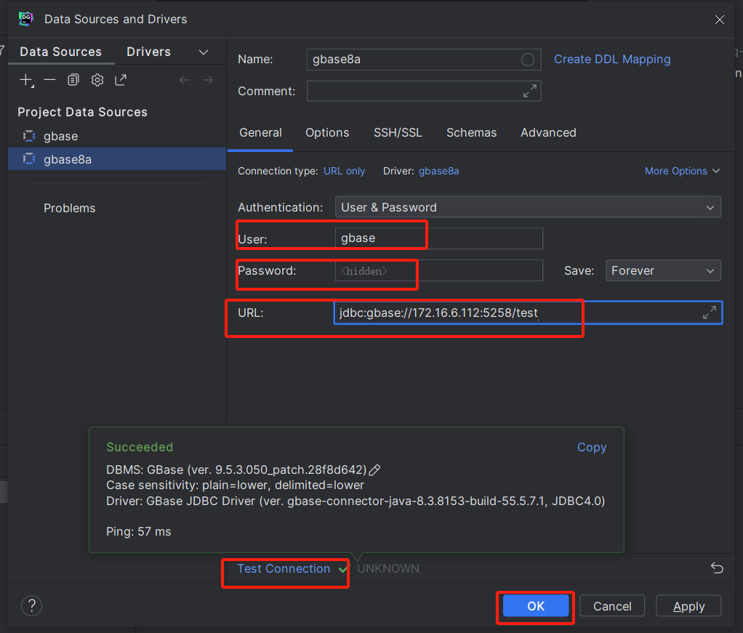Open the Advanced tab
The width and height of the screenshot is (743, 633).
[x=548, y=133]
